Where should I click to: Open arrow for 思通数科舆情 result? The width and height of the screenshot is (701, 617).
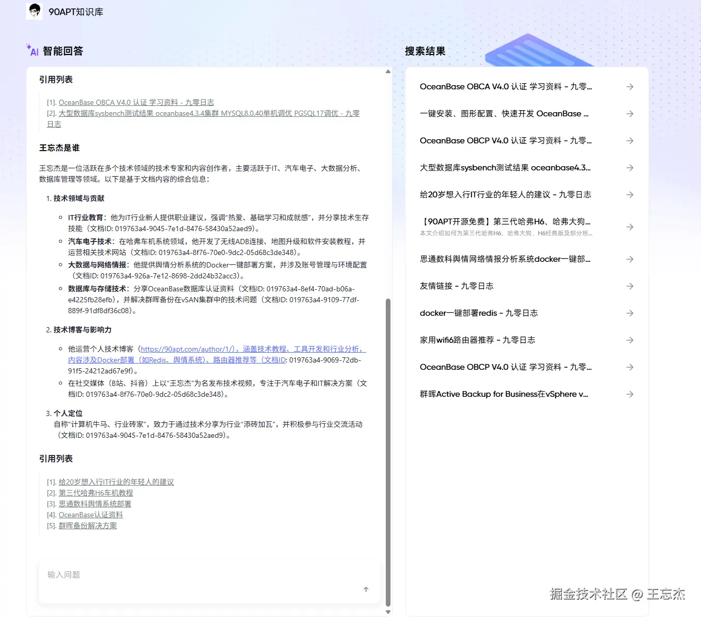coord(629,259)
